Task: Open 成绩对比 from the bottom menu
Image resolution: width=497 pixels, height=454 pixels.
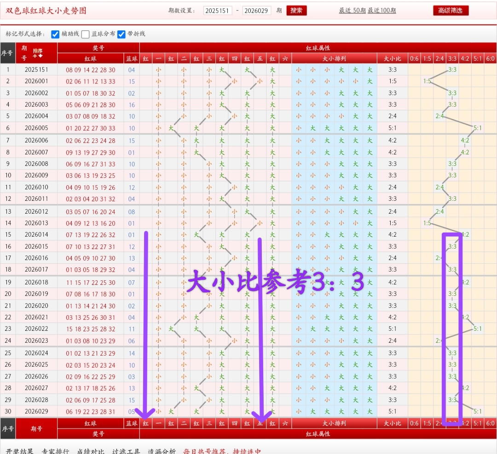Action: [x=91, y=451]
